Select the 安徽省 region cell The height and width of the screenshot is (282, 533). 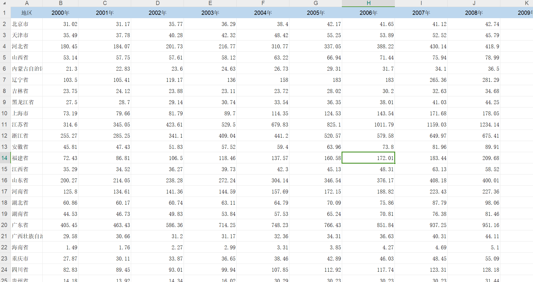tap(27, 147)
